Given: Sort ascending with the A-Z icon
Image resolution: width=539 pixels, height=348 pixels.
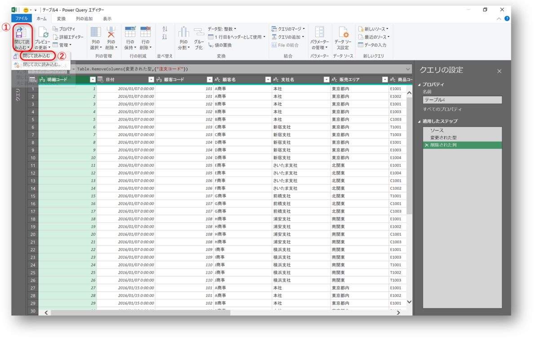Looking at the screenshot, I should (164, 29).
